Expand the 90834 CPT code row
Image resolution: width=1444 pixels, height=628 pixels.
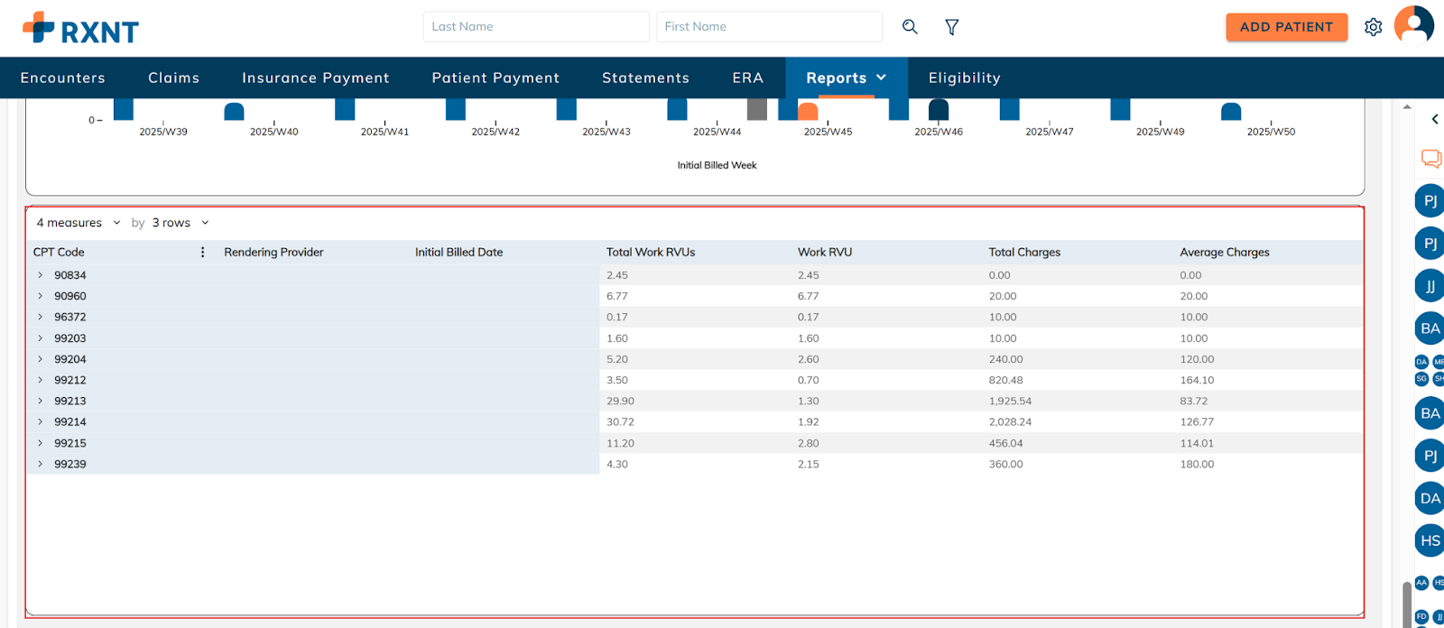pos(41,275)
